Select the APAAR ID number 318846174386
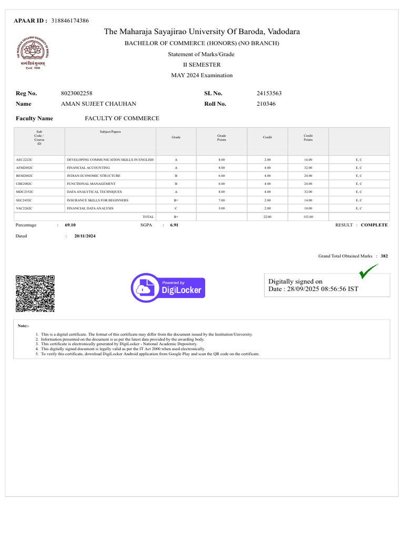The height and width of the screenshot is (539, 404). (x=70, y=21)
